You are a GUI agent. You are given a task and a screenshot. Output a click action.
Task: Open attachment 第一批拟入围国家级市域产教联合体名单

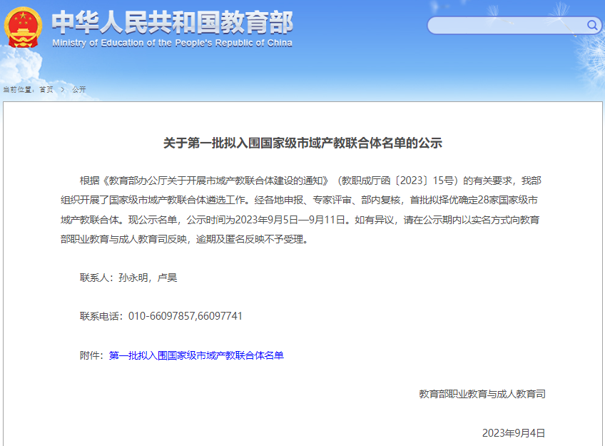coord(196,355)
